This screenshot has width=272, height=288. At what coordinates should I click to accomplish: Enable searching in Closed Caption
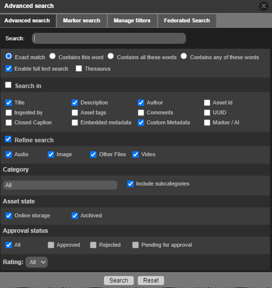(8, 122)
